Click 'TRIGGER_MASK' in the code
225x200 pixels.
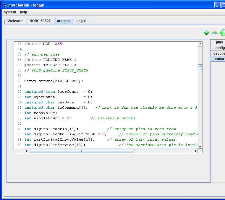57,65
